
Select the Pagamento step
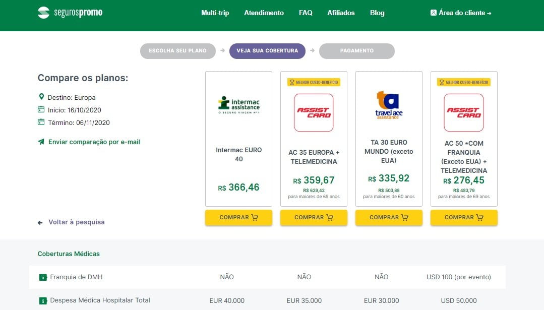click(357, 51)
